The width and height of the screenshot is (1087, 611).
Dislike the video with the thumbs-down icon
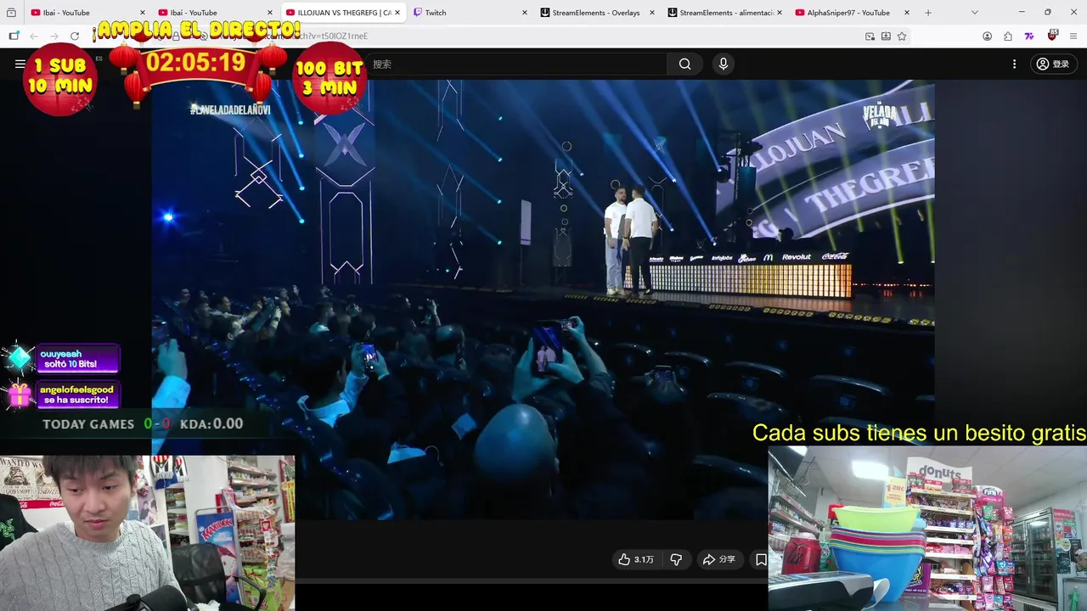676,559
